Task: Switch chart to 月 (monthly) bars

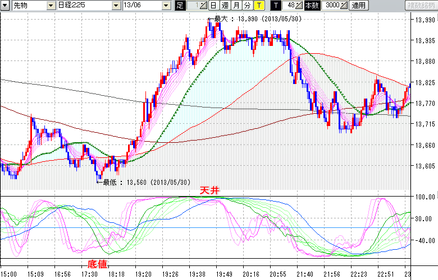Action: point(236,6)
